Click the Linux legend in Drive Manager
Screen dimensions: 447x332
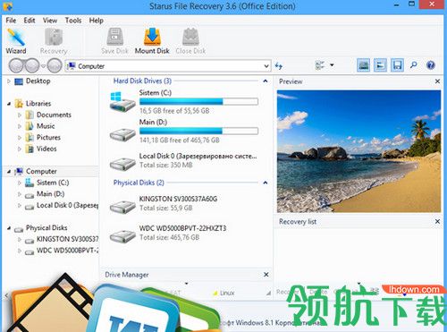(223, 293)
